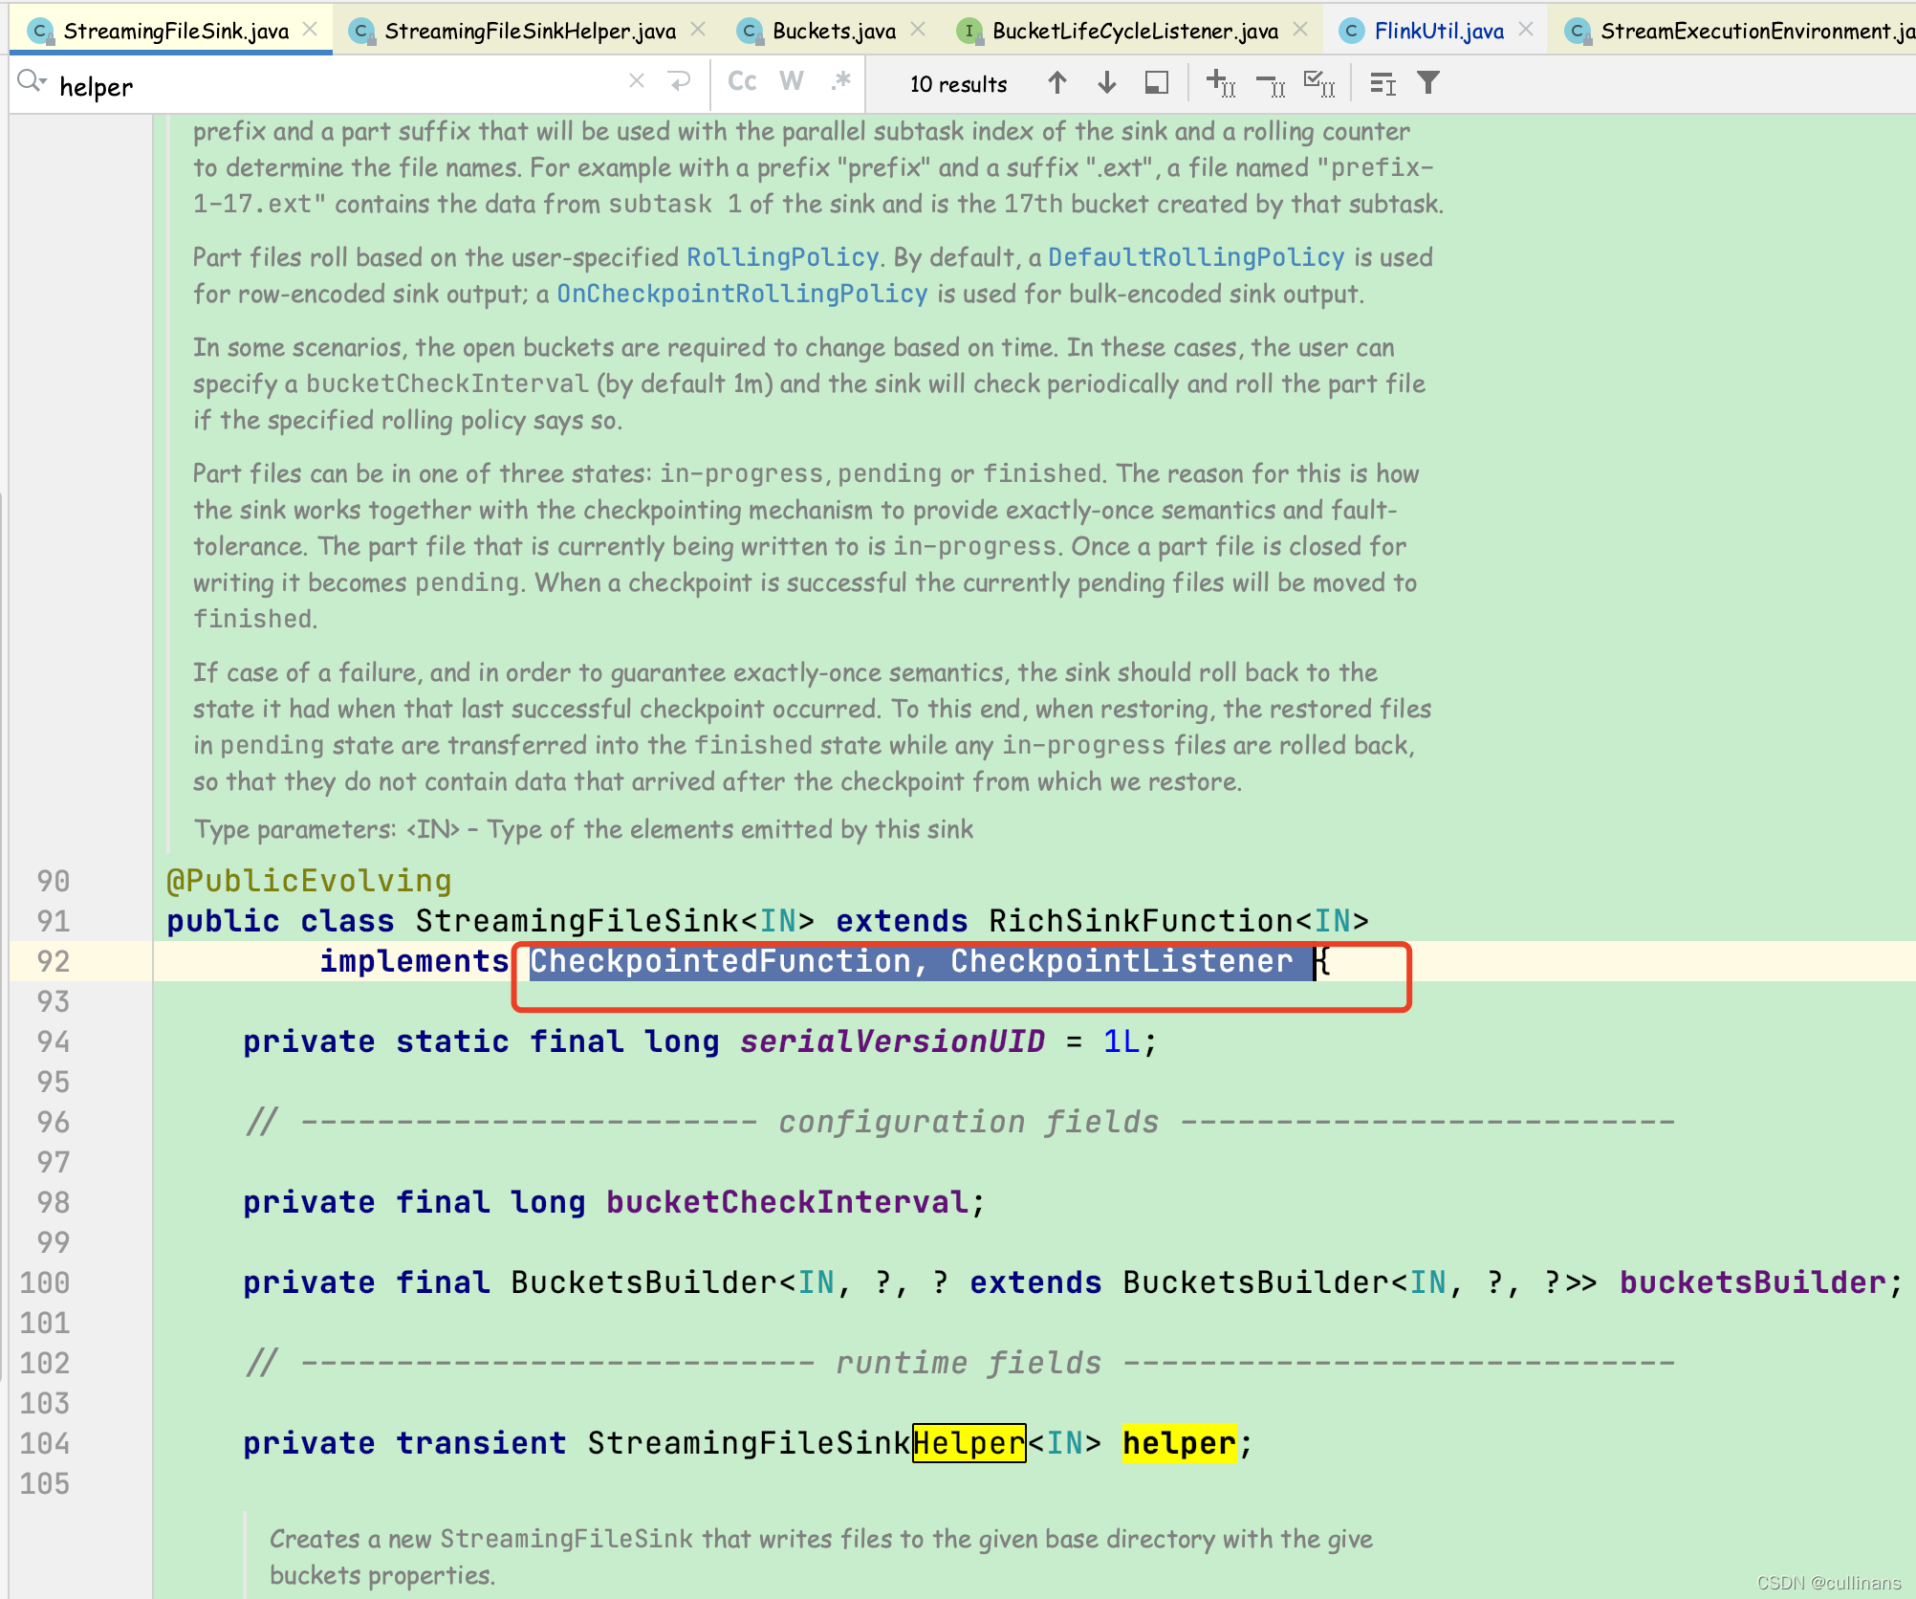The image size is (1916, 1599).
Task: Click StreamingFileSink class name on line 91
Action: pos(577,921)
